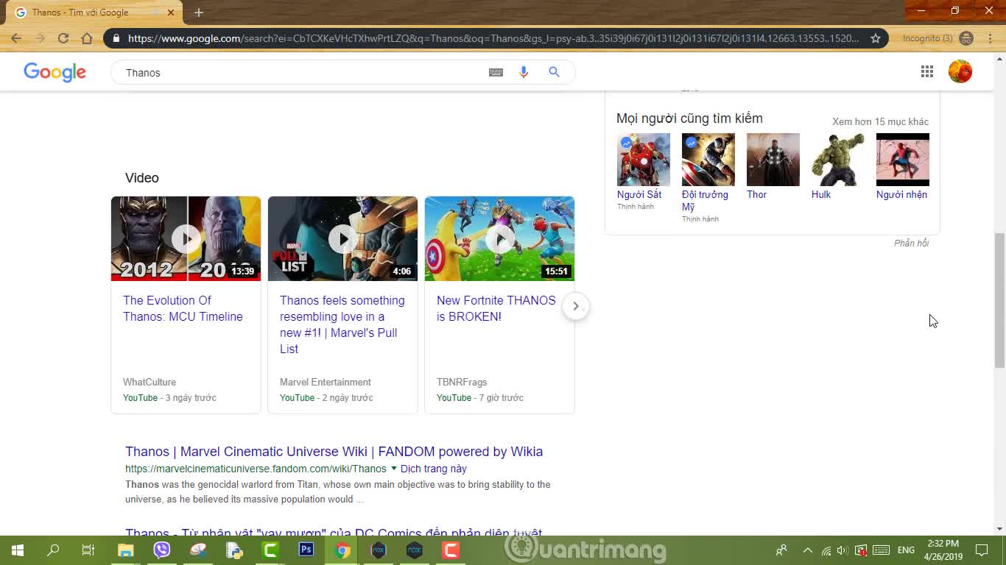Click the Chrome taskbar icon
This screenshot has width=1006, height=565.
[x=342, y=550]
